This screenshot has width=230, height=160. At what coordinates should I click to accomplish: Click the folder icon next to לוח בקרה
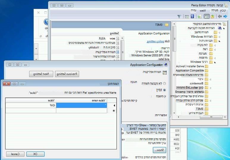211,45
